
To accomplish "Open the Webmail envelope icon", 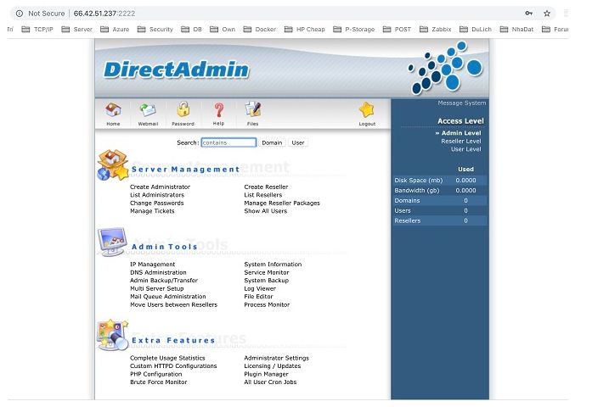I will click(x=148, y=109).
